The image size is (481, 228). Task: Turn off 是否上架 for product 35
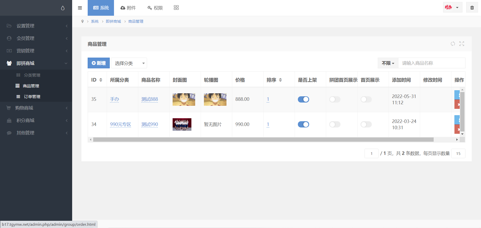tap(303, 100)
